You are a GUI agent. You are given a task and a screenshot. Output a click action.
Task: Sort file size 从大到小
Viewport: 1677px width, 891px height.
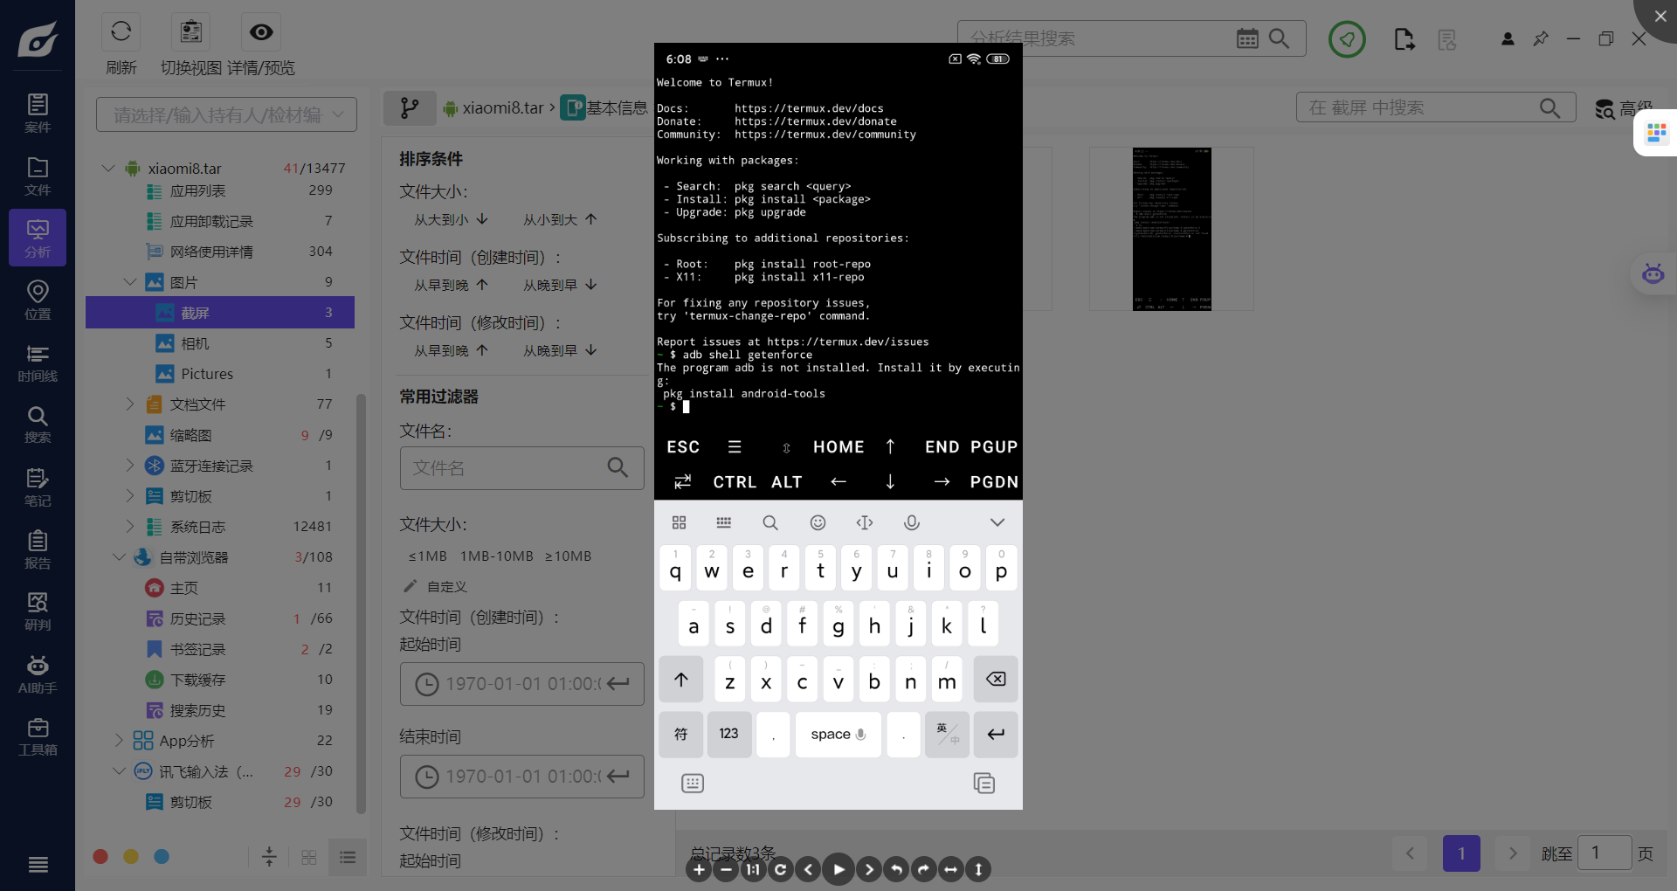(451, 219)
